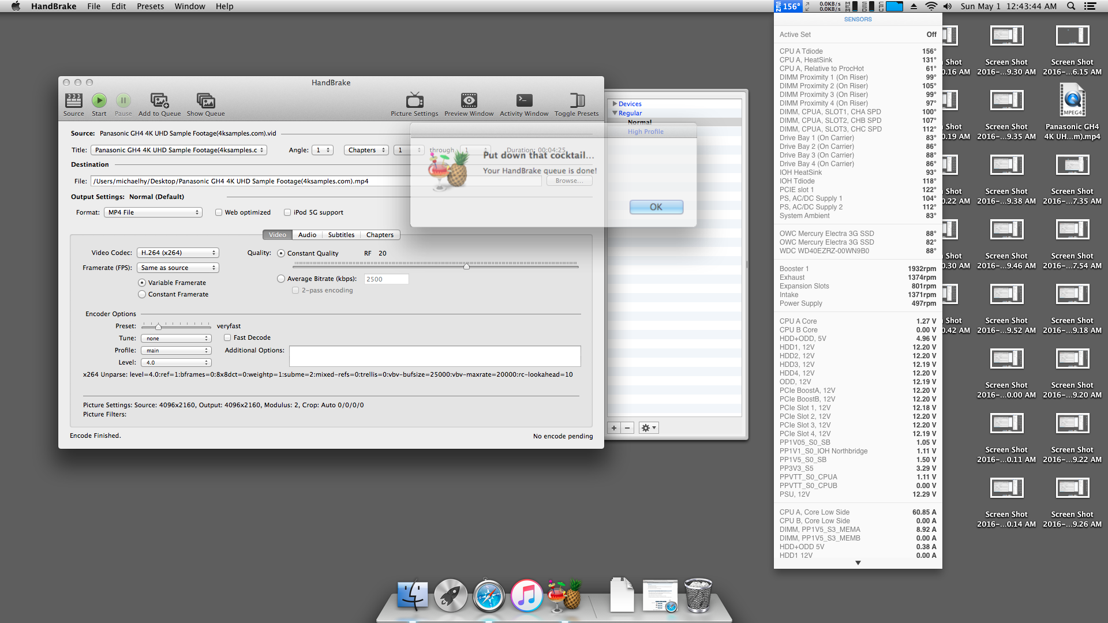Image resolution: width=1108 pixels, height=623 pixels.
Task: Switch to the Subtitles tab
Action: (x=341, y=235)
